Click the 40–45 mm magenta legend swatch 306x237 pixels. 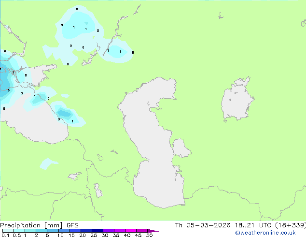pos(131,231)
